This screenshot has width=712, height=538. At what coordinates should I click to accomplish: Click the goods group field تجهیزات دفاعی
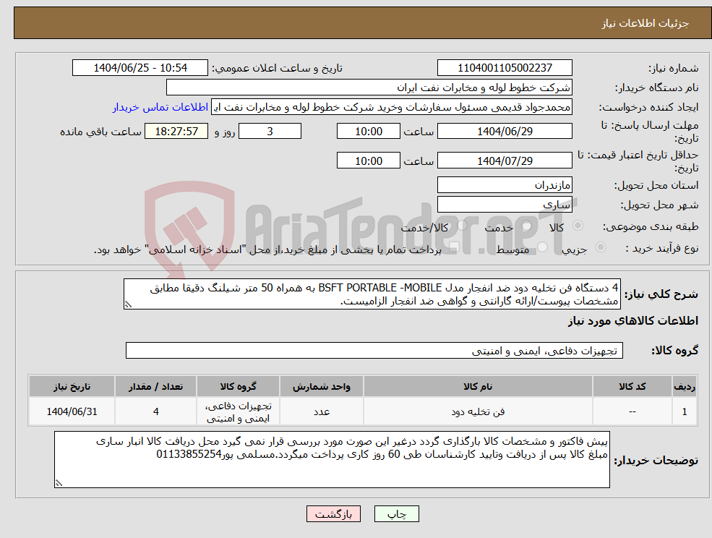click(x=374, y=350)
